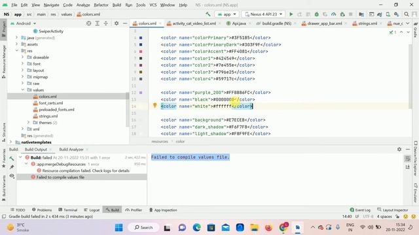Image resolution: width=419 pixels, height=235 pixels.
Task: Open the Layout Inspector
Action: [x=393, y=210]
